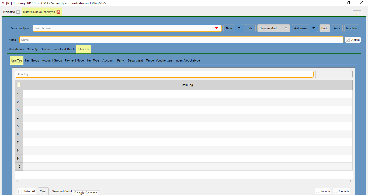The width and height of the screenshot is (368, 195).
Task: Click the Template button
Action: pos(351,28)
